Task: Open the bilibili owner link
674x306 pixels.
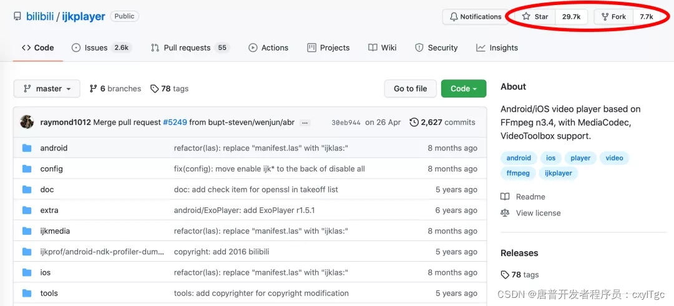Action: 40,17
